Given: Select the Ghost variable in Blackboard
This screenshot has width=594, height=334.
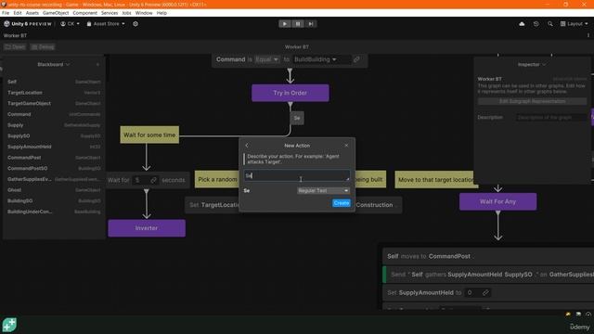Looking at the screenshot, I should pos(54,190).
